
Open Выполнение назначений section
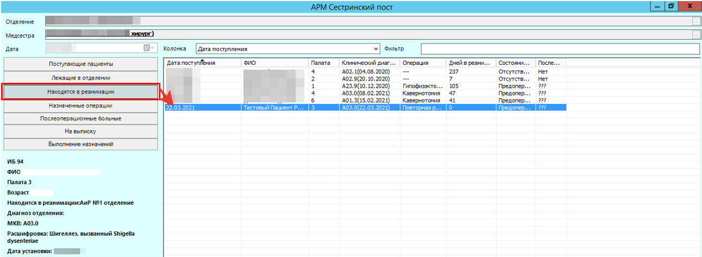tap(81, 144)
